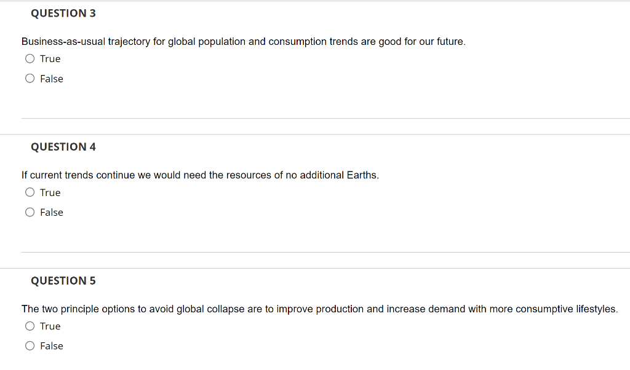Screen dimensions: 630x370
Task: Click the 'False' label text under Question 4
Action: click(x=52, y=212)
